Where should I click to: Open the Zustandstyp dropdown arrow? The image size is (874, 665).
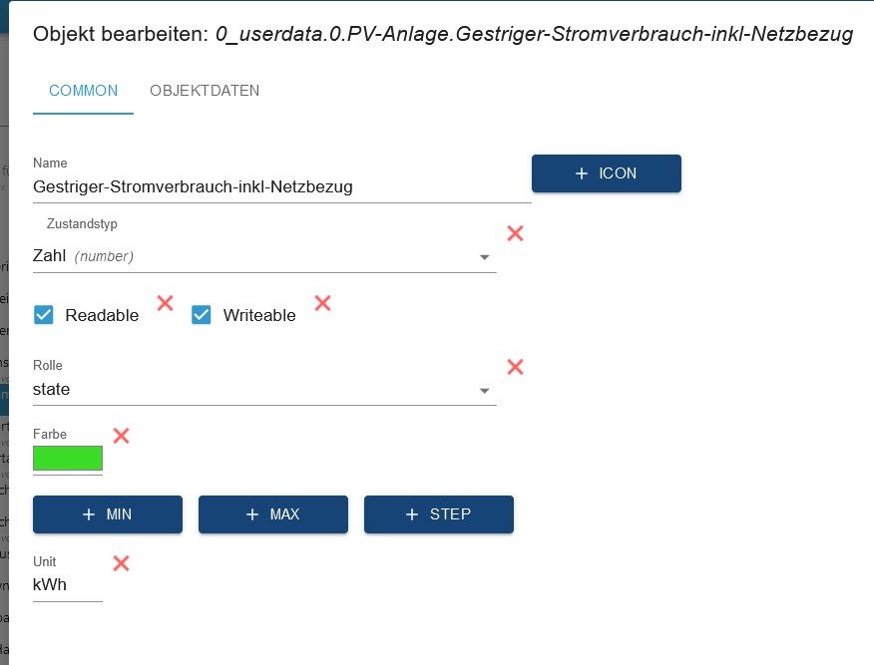point(485,257)
